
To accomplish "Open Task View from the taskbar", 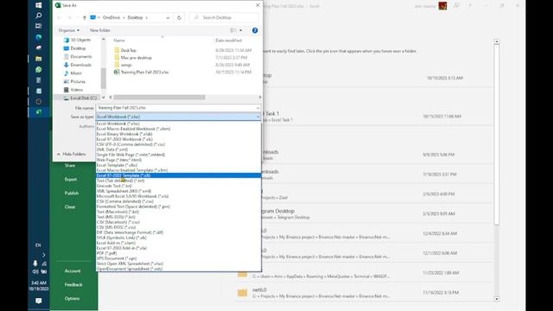I will 38,26.
